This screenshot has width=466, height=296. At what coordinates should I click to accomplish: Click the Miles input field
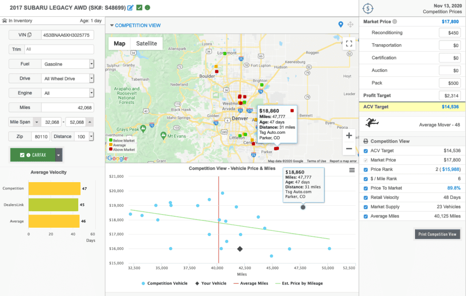pos(67,107)
